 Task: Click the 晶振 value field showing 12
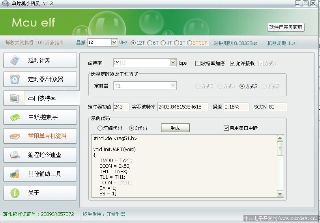[x=99, y=42]
